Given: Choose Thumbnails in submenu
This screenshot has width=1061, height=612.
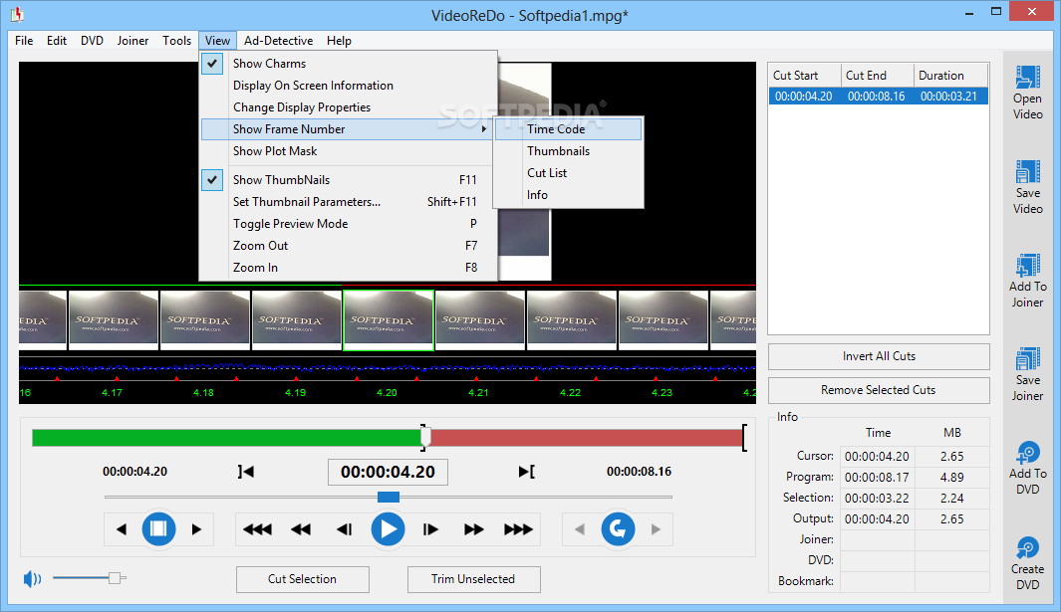Looking at the screenshot, I should point(569,151).
